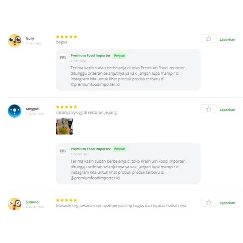Screen dimensions: 243x243
Task: Click the five-star rating on Nury's review
Action: point(66,37)
